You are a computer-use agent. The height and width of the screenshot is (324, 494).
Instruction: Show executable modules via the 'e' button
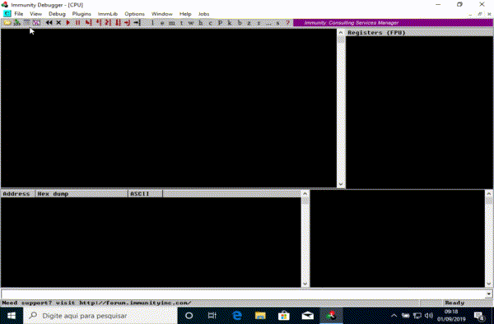point(162,23)
